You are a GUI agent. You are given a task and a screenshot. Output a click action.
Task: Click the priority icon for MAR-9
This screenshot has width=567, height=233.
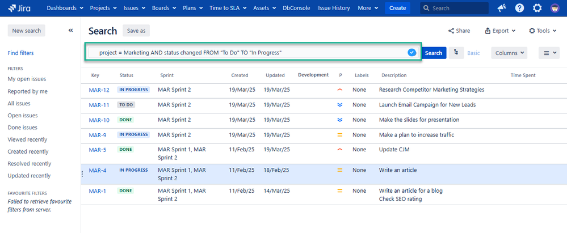click(339, 135)
